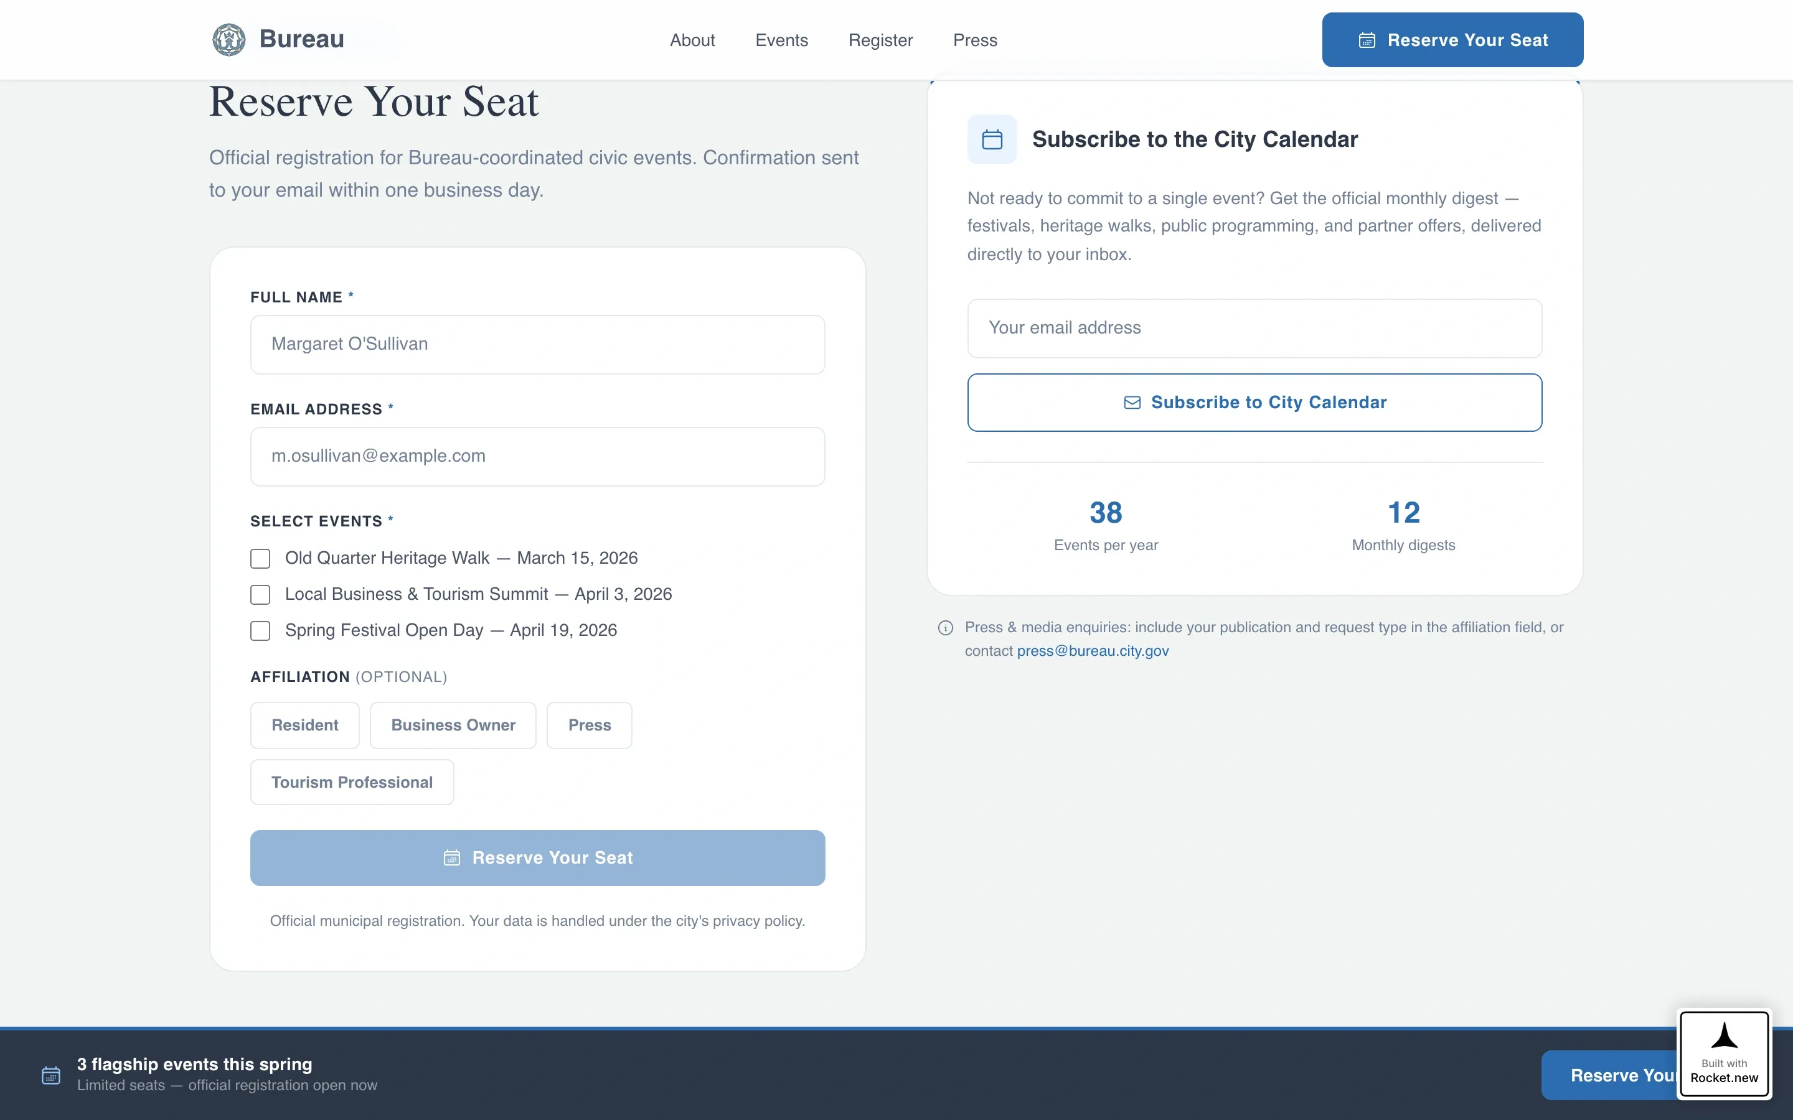Image resolution: width=1793 pixels, height=1120 pixels.
Task: Click the 'Reserve Your Seat' page heading
Action: pyautogui.click(x=374, y=101)
